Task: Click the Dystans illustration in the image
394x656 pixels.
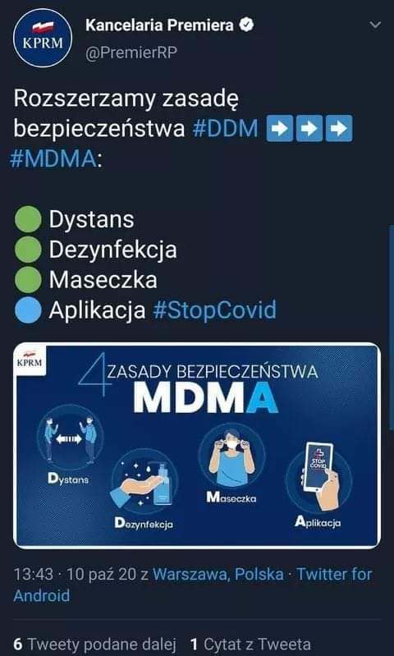Action: pyautogui.click(x=70, y=440)
